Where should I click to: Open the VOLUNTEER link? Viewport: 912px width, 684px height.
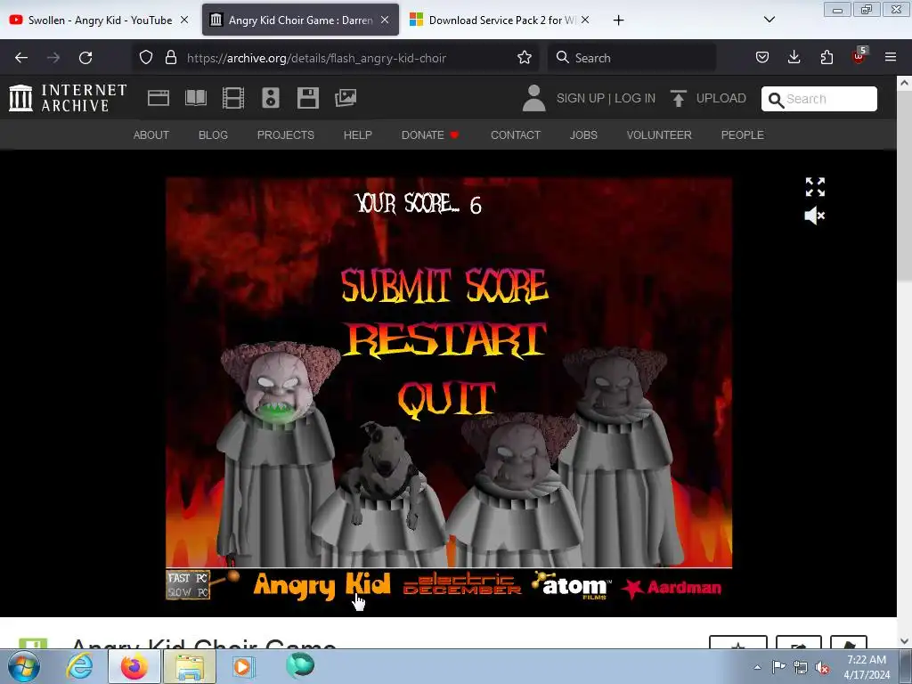pos(659,135)
